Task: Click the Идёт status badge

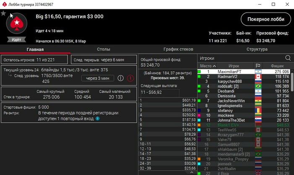Action: click(x=16, y=39)
